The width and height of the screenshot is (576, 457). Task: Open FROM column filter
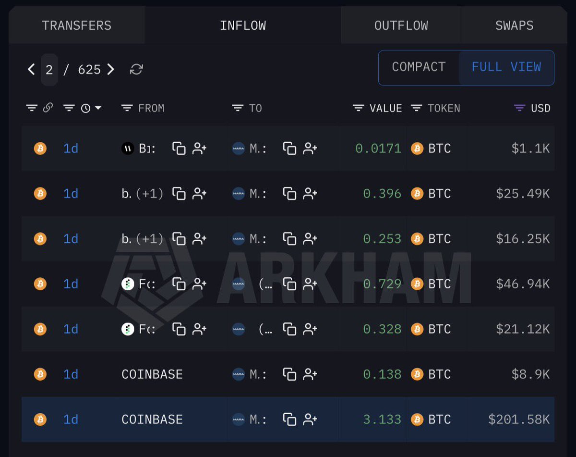click(127, 108)
